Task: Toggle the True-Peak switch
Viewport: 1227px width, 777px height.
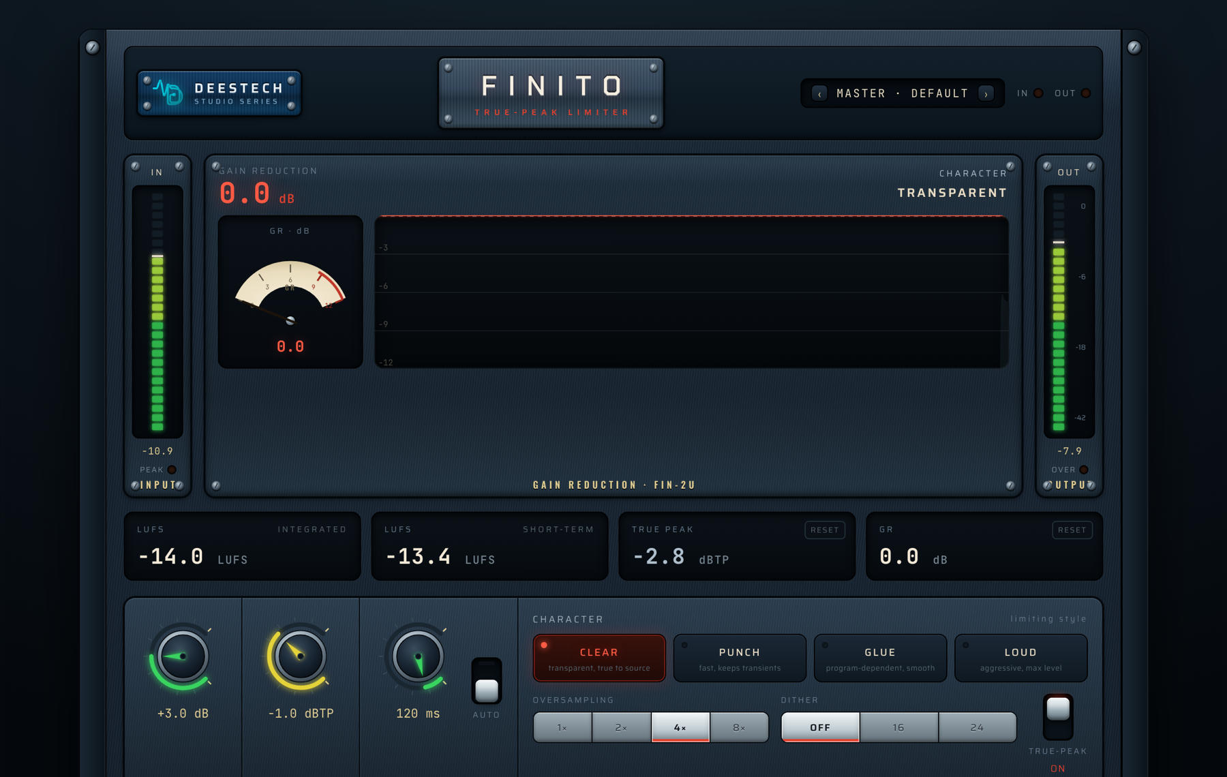Action: tap(1058, 717)
